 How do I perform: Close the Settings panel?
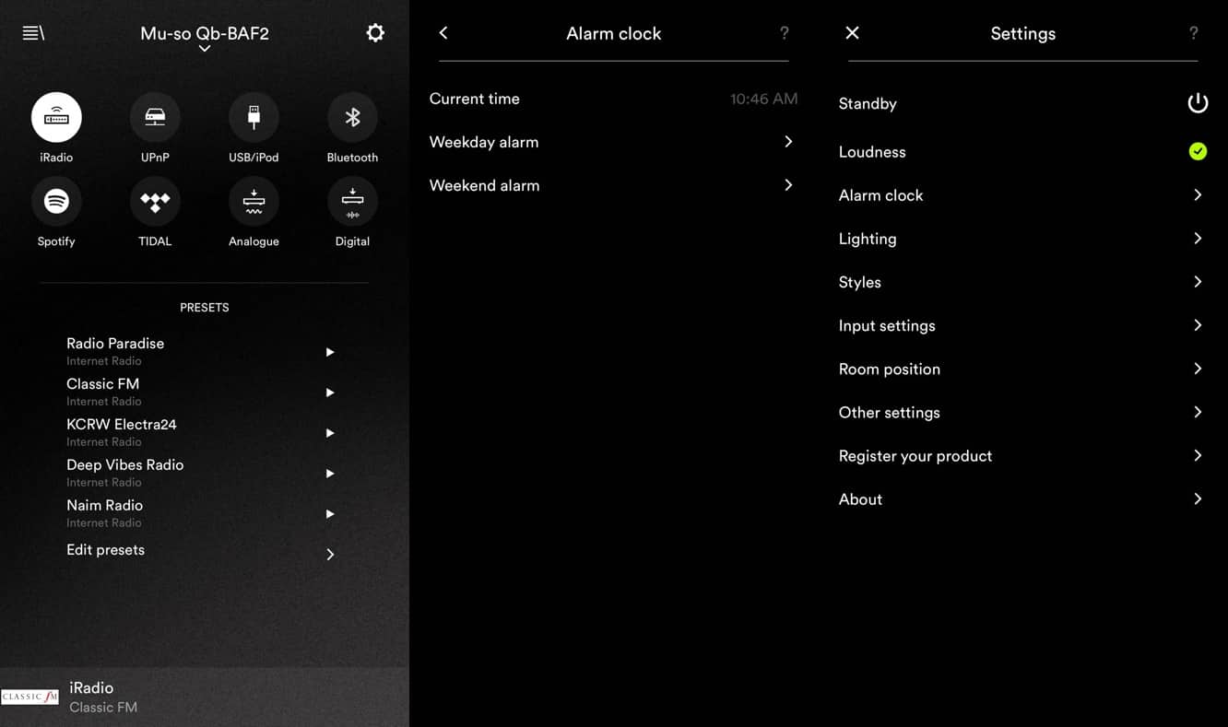pyautogui.click(x=852, y=33)
